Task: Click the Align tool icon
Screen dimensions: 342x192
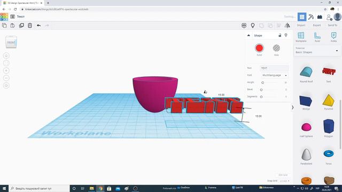Action: tap(279, 26)
